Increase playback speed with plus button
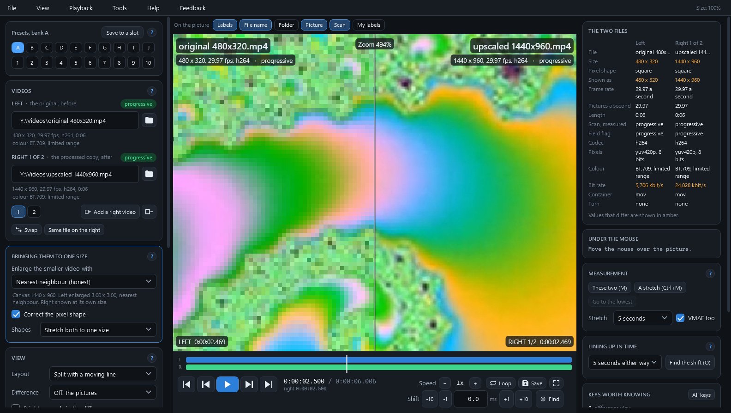This screenshot has width=731, height=413. 475,383
